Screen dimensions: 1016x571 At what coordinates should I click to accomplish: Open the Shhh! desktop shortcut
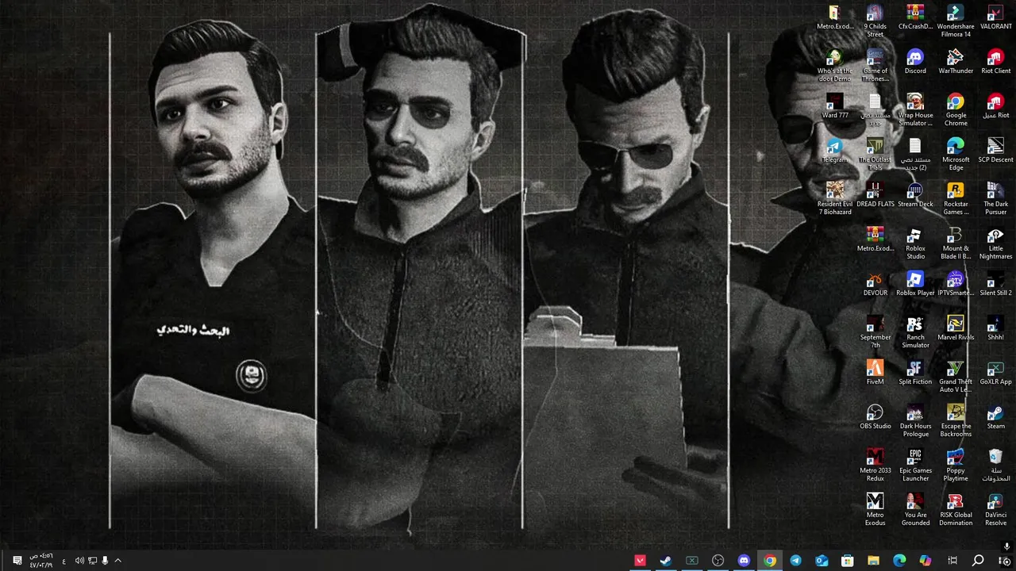pyautogui.click(x=995, y=329)
